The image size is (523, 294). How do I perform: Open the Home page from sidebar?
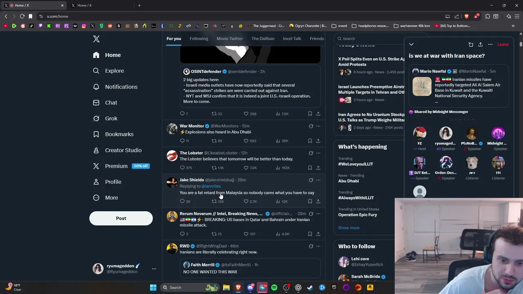(x=107, y=55)
